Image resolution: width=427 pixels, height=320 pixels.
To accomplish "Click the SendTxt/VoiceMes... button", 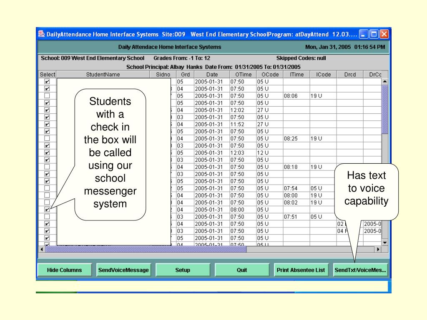I will click(360, 270).
